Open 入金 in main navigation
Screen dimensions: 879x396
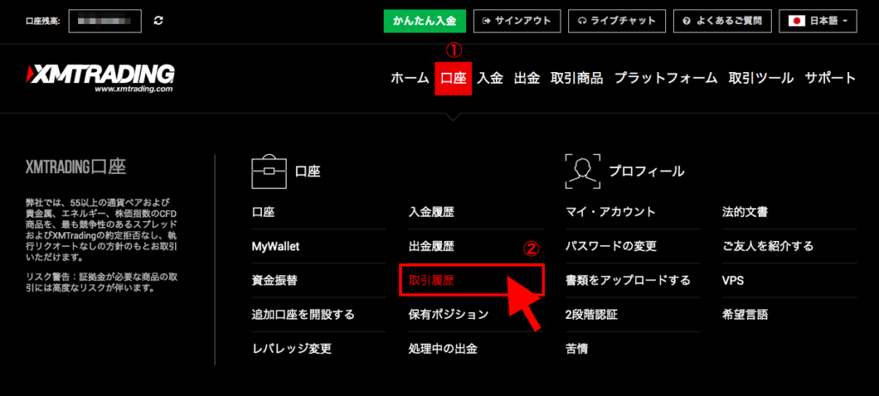pyautogui.click(x=490, y=78)
